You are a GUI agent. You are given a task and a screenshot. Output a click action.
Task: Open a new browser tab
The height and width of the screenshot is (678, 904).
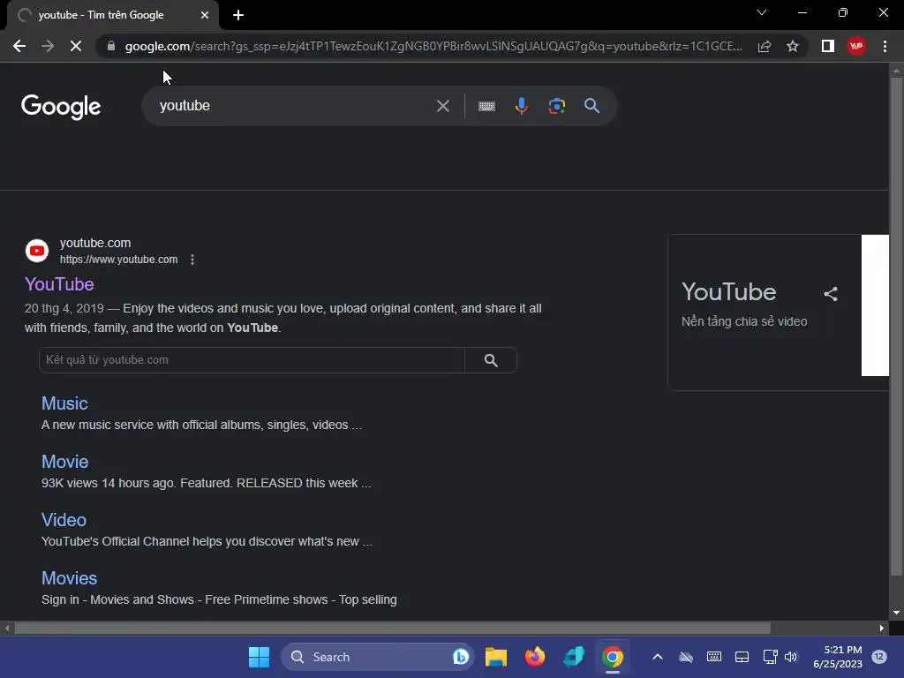pos(238,15)
